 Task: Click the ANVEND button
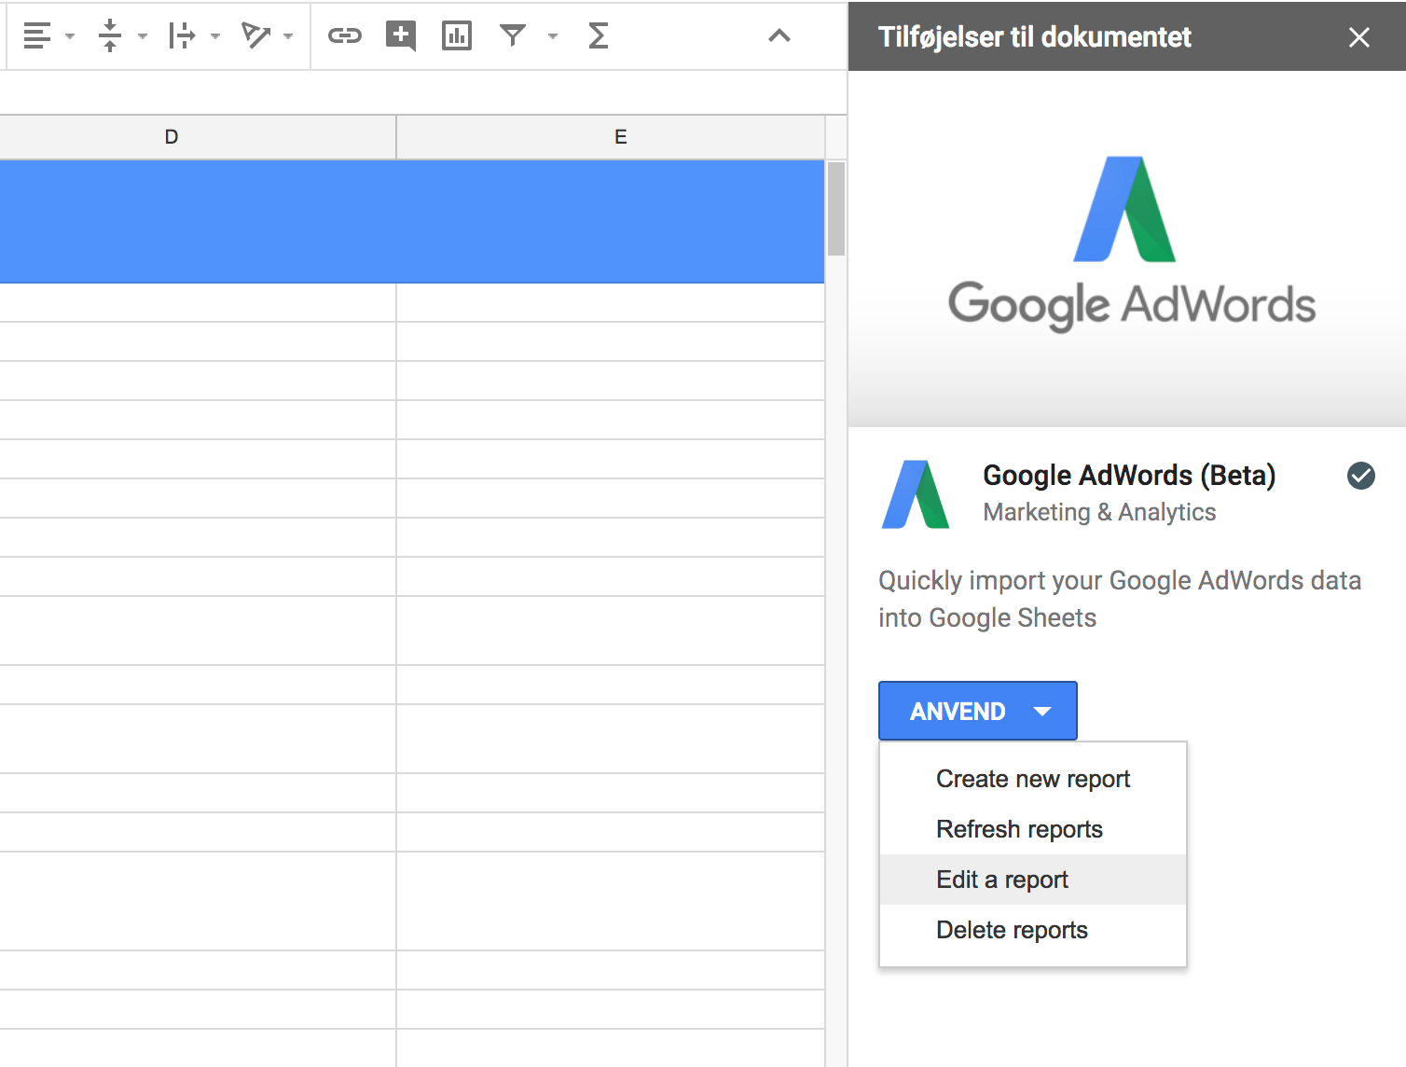point(978,711)
